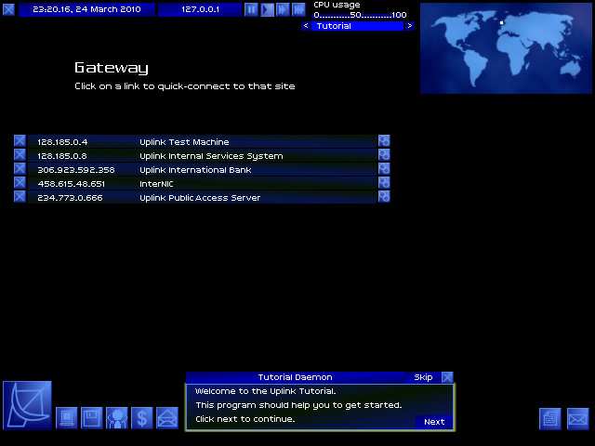Screen dimensions: 595x446
Task: Pause the game speed
Action: tap(251, 9)
